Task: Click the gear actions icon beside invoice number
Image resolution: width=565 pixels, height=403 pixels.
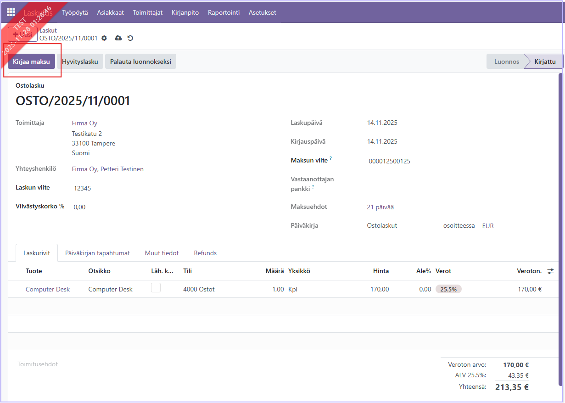Action: click(x=104, y=38)
